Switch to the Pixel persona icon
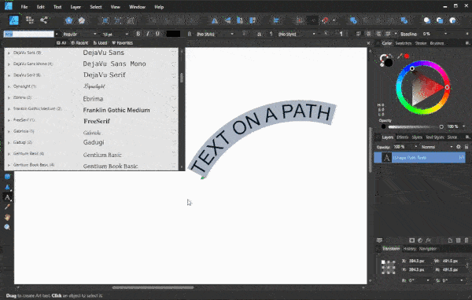The image size is (472, 300). click(x=30, y=20)
